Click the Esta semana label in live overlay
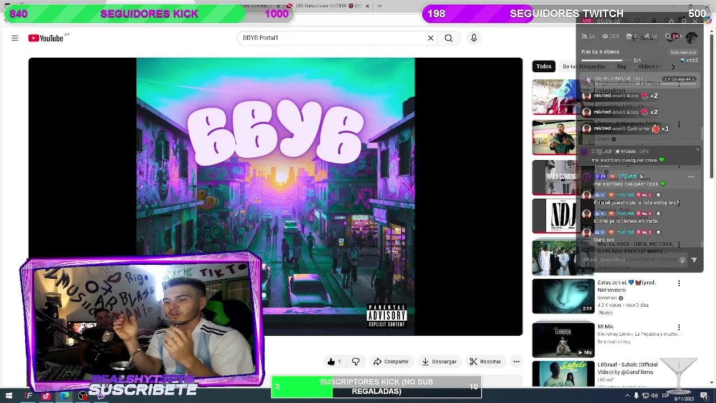Image resolution: width=716 pixels, height=403 pixels. (684, 52)
